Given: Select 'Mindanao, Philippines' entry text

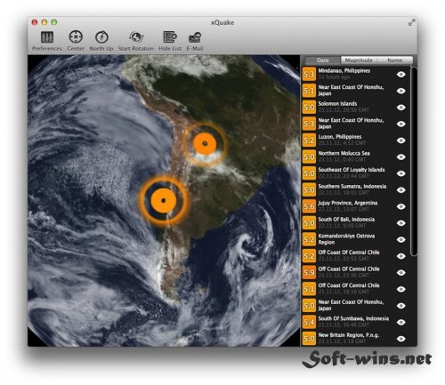Looking at the screenshot, I should 344,71.
